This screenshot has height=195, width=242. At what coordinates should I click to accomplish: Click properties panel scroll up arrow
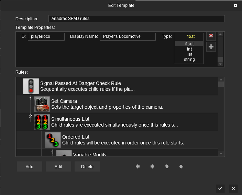click(220, 34)
